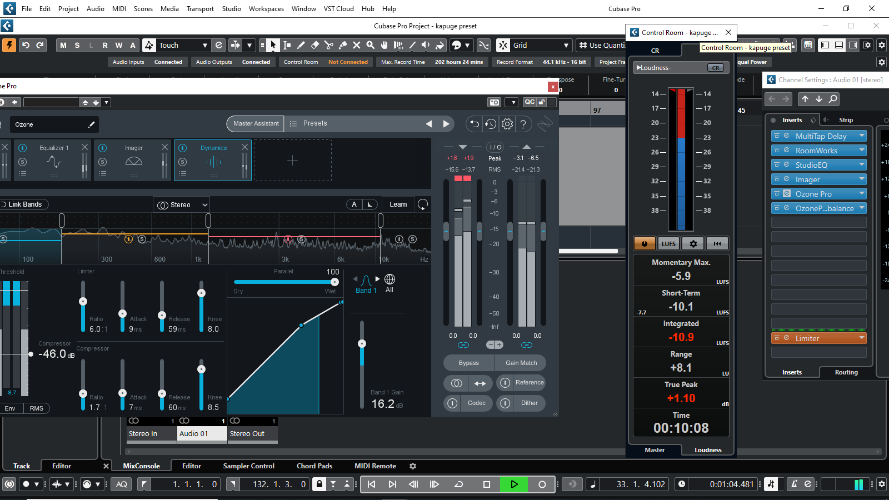Select the Play speaker tool
Image resolution: width=889 pixels, height=500 pixels.
426,45
